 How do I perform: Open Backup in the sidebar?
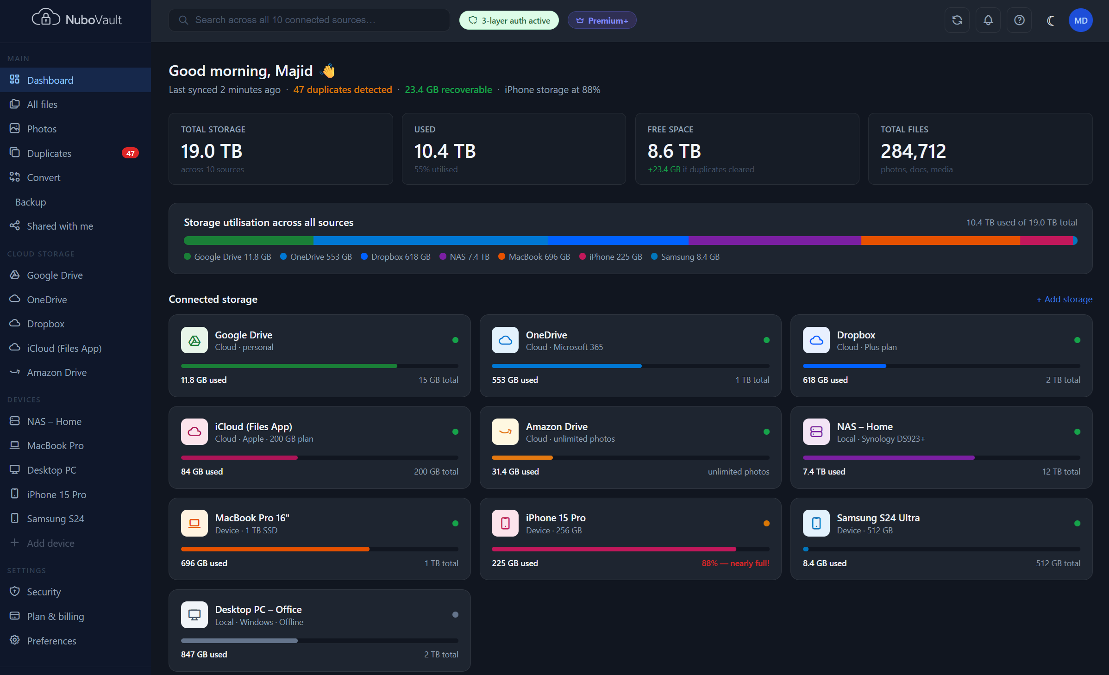pyautogui.click(x=75, y=202)
